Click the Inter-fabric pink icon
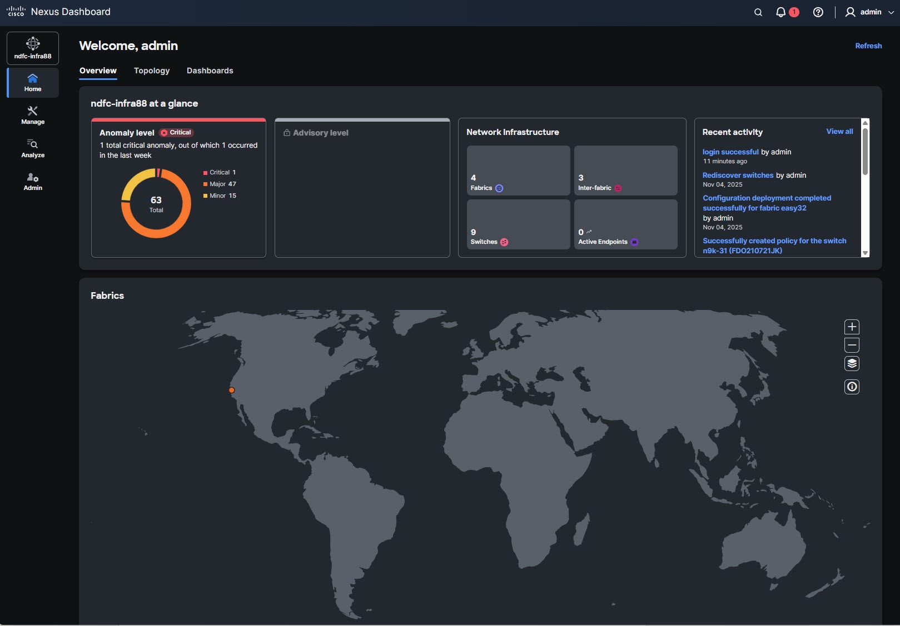Screen dimensions: 900x626 click(618, 188)
